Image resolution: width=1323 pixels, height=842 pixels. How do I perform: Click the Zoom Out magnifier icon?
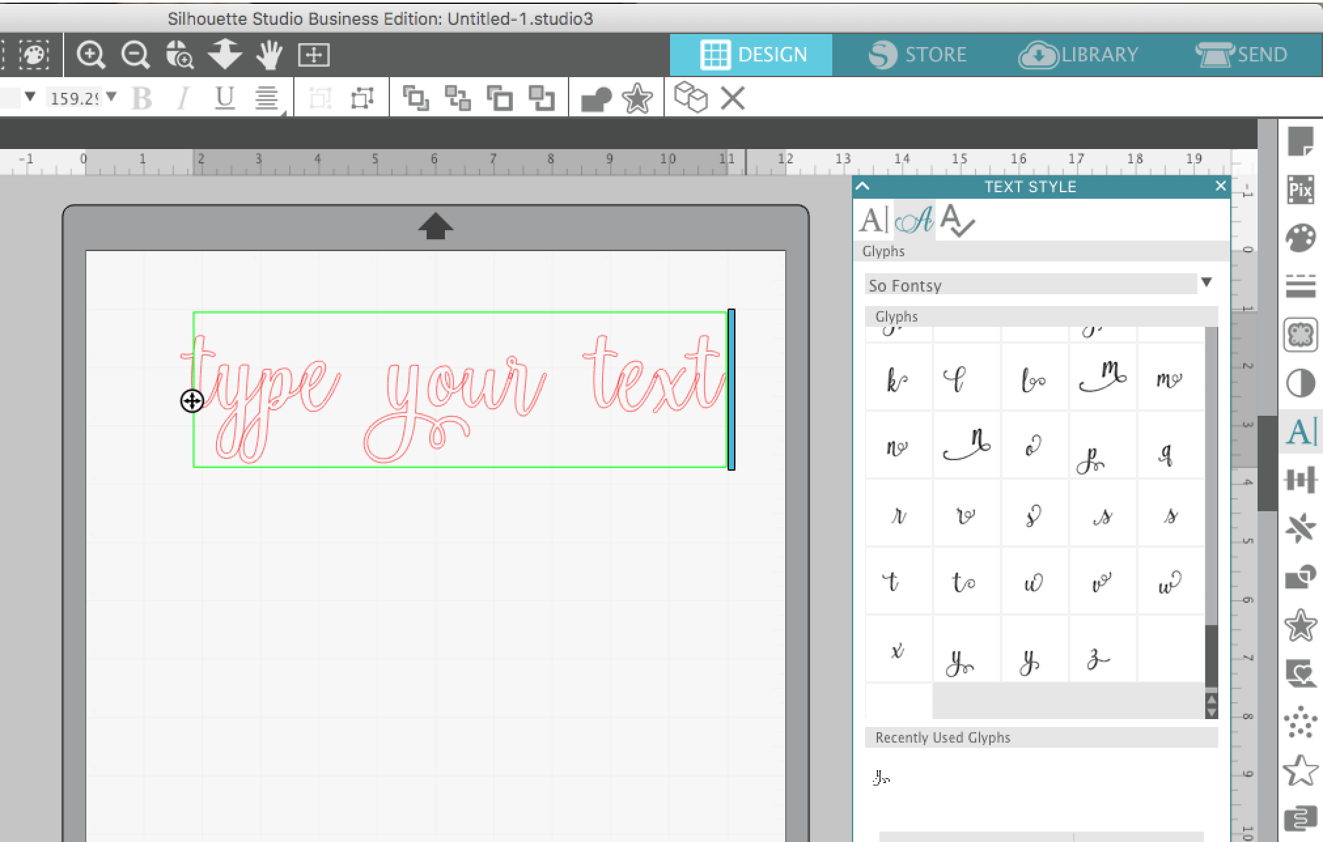tap(135, 55)
